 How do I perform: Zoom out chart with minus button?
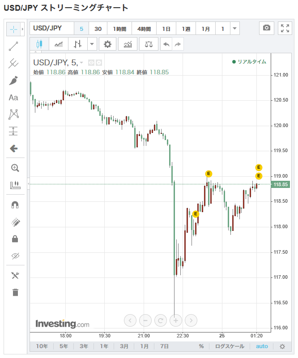click(145, 320)
